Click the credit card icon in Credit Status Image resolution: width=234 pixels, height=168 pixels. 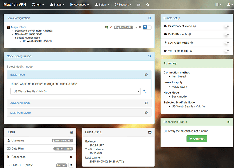[x=150, y=132]
